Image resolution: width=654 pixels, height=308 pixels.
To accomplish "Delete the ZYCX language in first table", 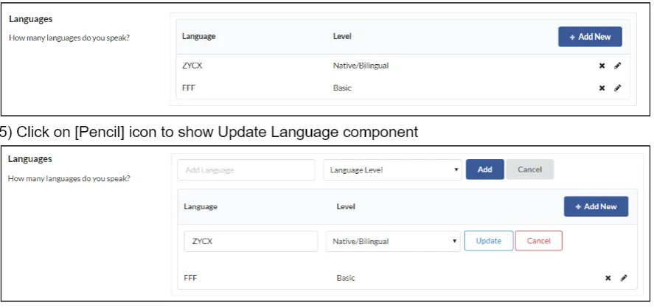I will (x=602, y=66).
